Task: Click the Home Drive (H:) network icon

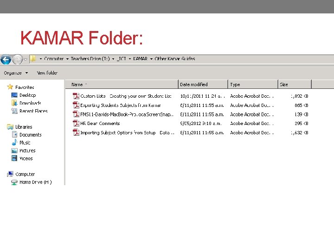Action: click(x=14, y=182)
